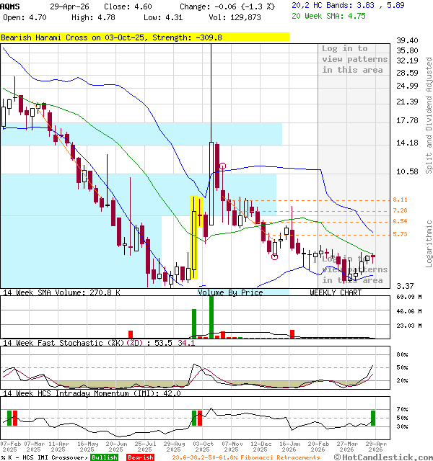This screenshot has width=433, height=461.
Task: Click the Volume By Price label
Action: (230, 292)
